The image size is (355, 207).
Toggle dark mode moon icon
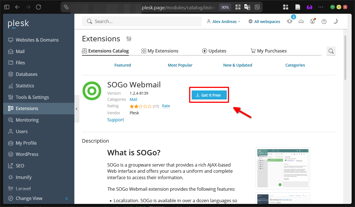(335, 21)
